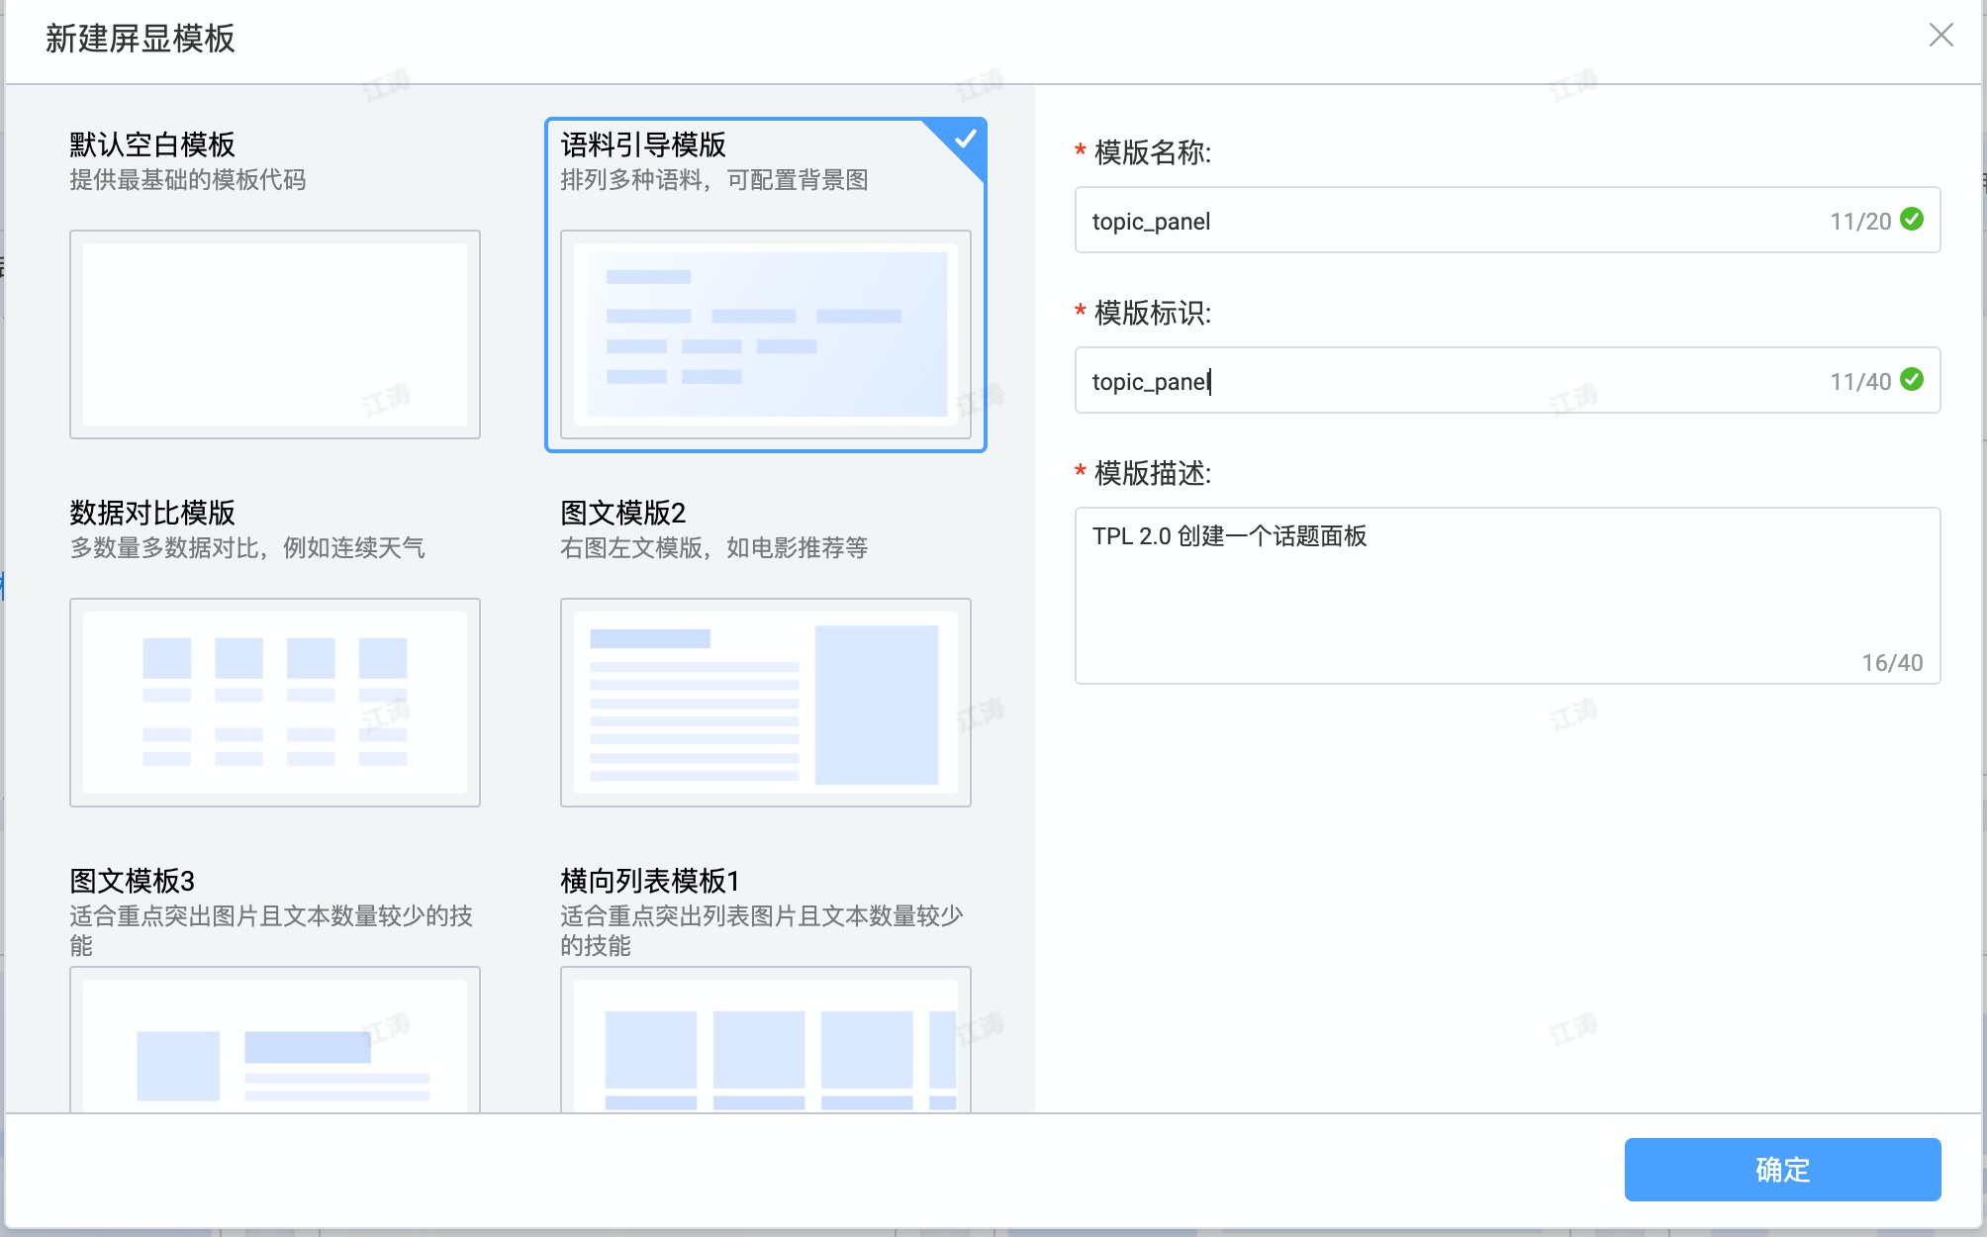
Task: Click the 数据对比模版 title label
Action: (x=152, y=513)
